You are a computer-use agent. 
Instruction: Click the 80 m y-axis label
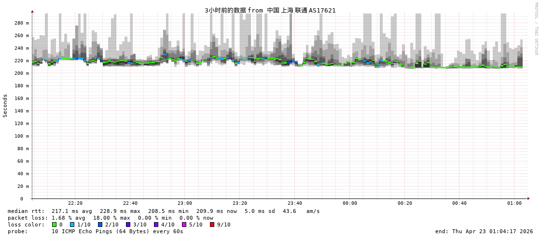coord(23,148)
